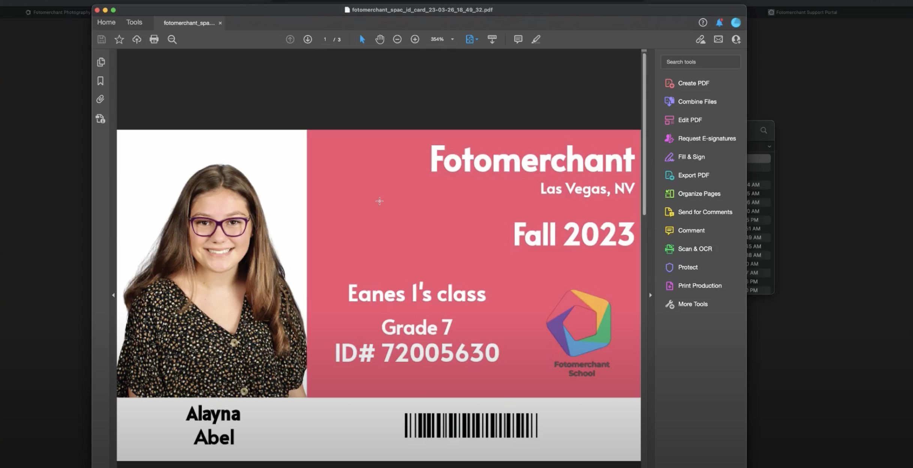This screenshot has width=913, height=468.
Task: Expand chevron dropdown in background window
Action: pyautogui.click(x=769, y=147)
